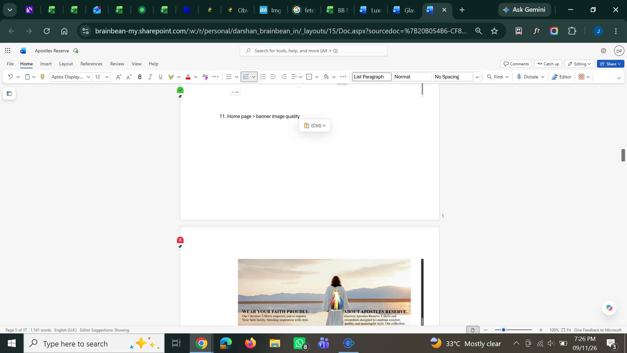627x353 pixels.
Task: Toggle Underline formatting
Action: [160, 77]
